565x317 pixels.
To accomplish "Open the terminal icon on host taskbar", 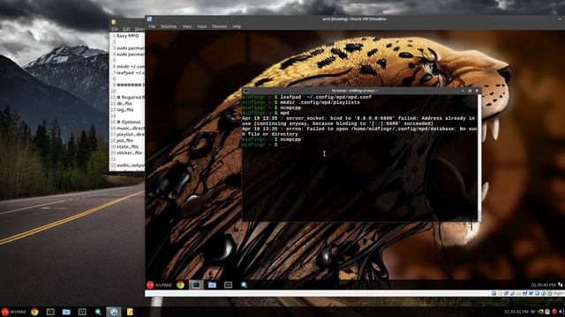I will pyautogui.click(x=50, y=312).
